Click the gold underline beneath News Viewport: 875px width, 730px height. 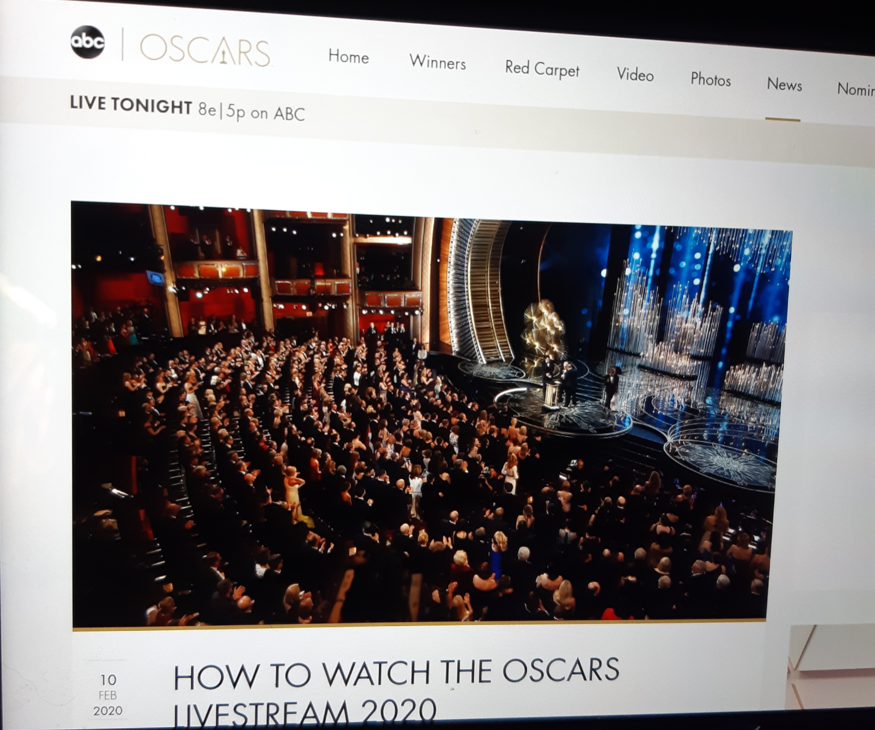click(x=782, y=120)
